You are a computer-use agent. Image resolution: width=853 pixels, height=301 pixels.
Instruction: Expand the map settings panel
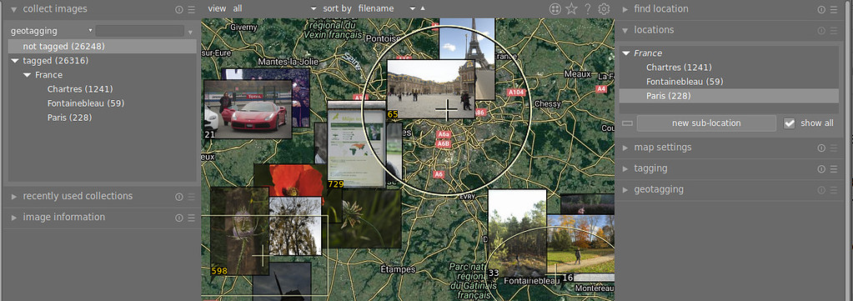click(x=625, y=148)
